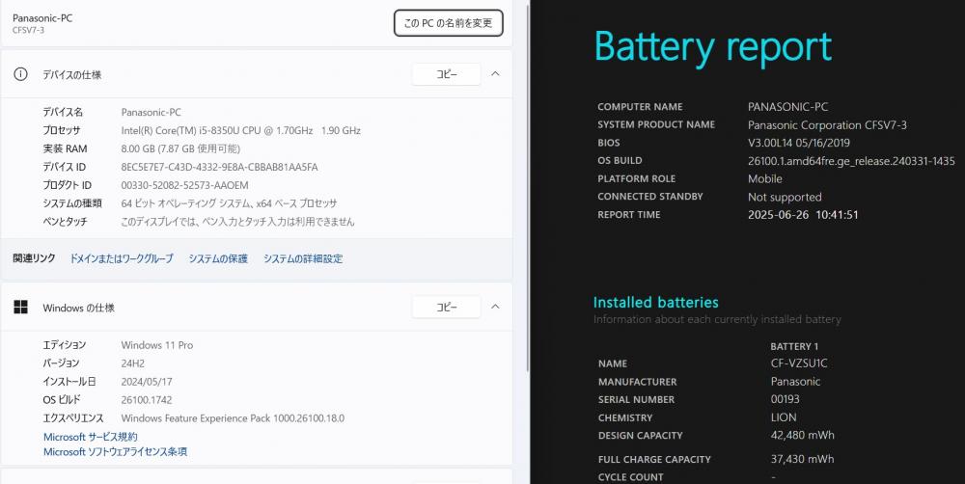
Task: Select battery serial number '00193'
Action: (x=786, y=399)
